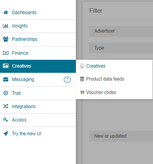
Task: Click the Creatives picture icon in sidebar
Action: pos(6,66)
